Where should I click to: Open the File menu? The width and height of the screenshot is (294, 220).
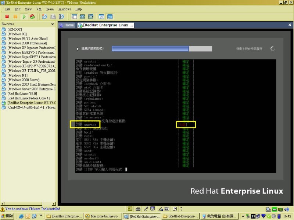8,9
